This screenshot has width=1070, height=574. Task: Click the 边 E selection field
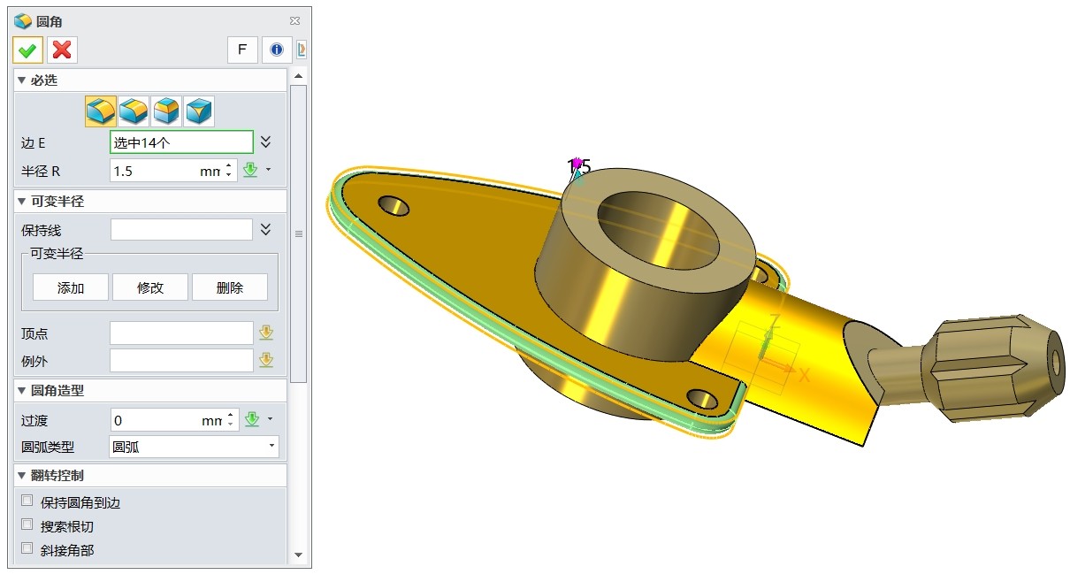click(x=181, y=142)
